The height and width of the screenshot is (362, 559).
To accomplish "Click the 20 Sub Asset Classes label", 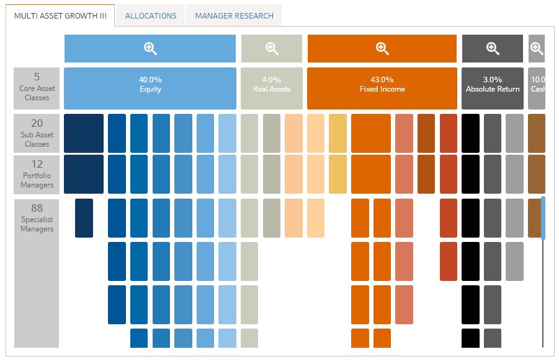I will coord(37,133).
